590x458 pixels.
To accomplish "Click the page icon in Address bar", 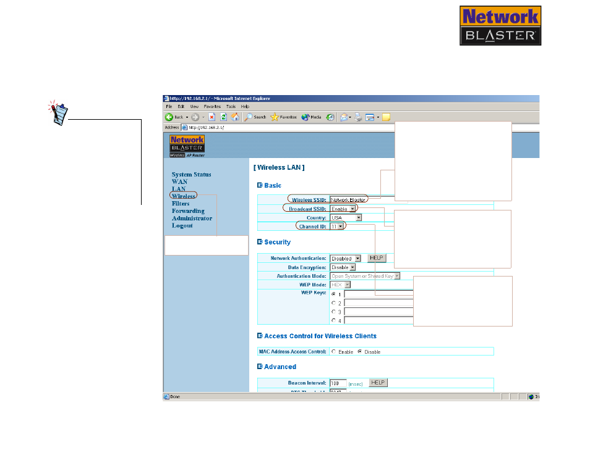I will point(184,128).
